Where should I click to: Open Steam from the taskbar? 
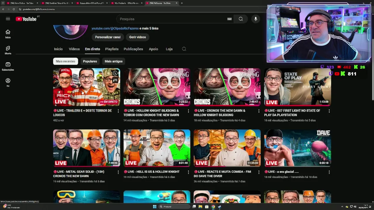click(219, 206)
